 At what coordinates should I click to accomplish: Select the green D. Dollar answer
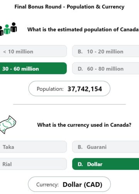pyautogui.click(x=105, y=164)
